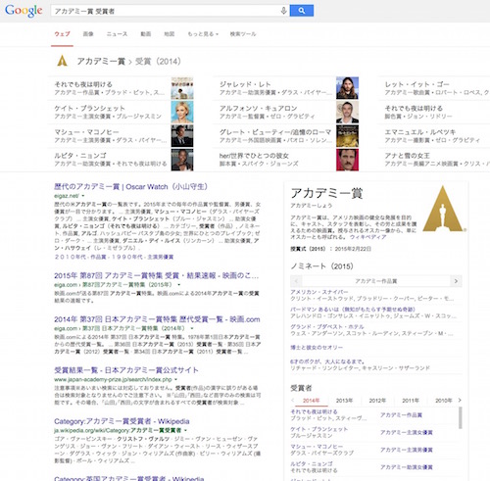
Task: Open アカデミー作品賞 award link in 受賞者 list
Action: [x=401, y=415]
